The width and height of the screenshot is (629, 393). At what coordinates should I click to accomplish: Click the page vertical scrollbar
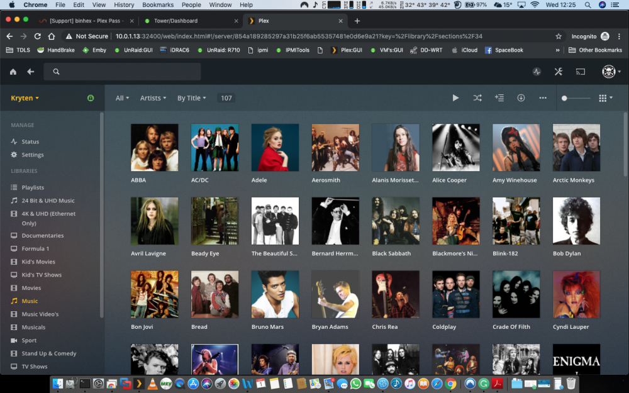[626, 145]
